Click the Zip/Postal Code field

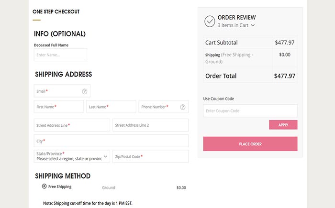[x=150, y=156]
